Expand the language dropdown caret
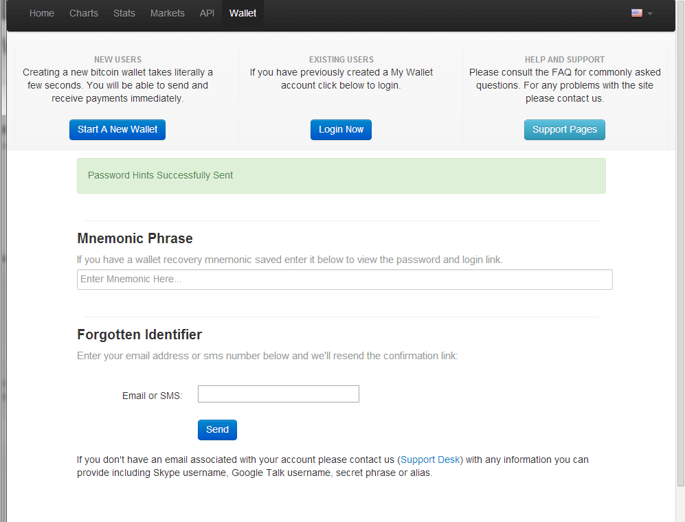 point(650,14)
